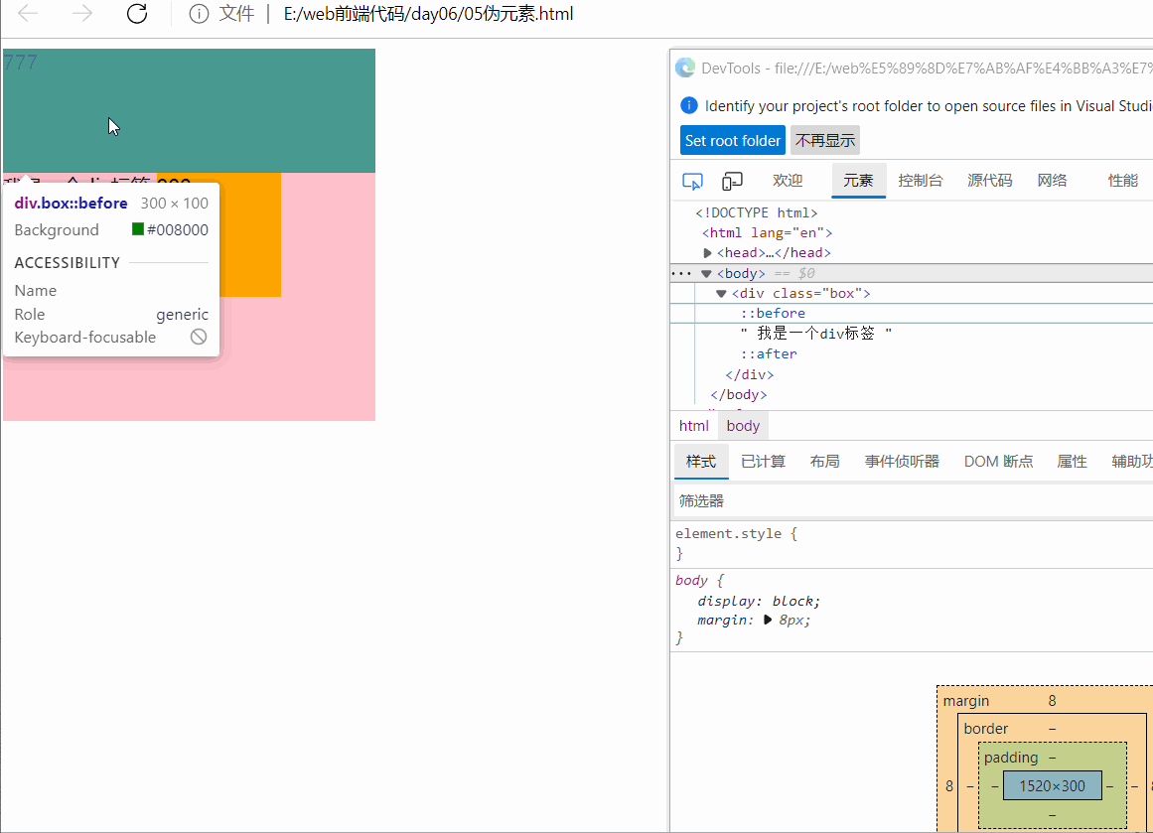The image size is (1153, 833).
Task: Click the body selector in styles
Action: [x=691, y=580]
